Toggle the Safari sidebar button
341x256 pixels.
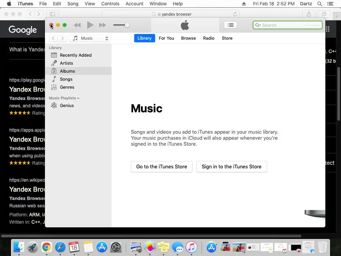pos(52,14)
